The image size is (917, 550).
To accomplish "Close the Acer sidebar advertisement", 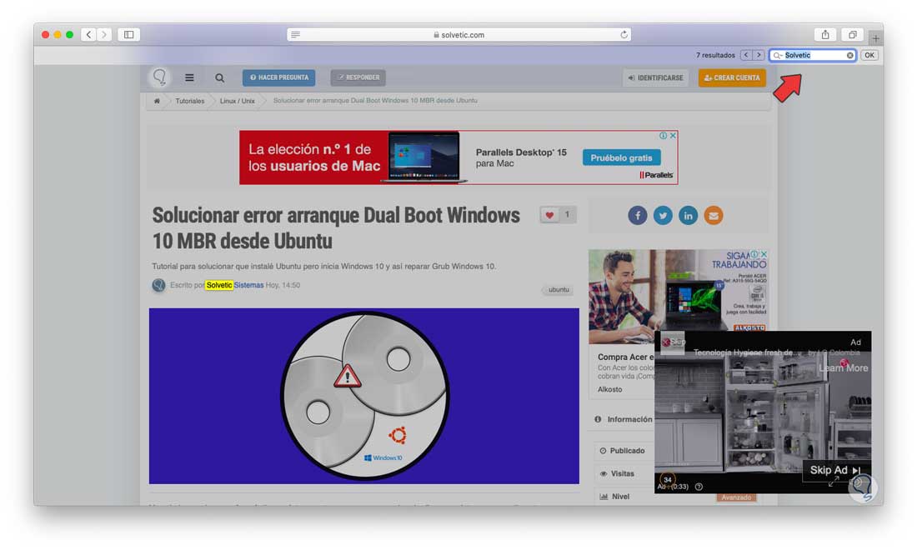I will point(763,254).
